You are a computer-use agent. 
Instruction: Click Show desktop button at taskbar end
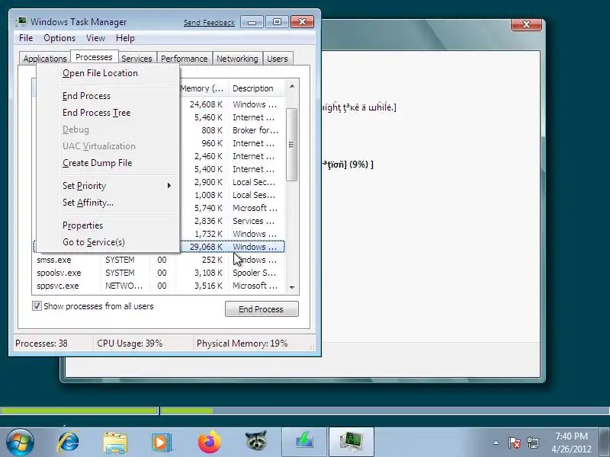tap(605, 443)
